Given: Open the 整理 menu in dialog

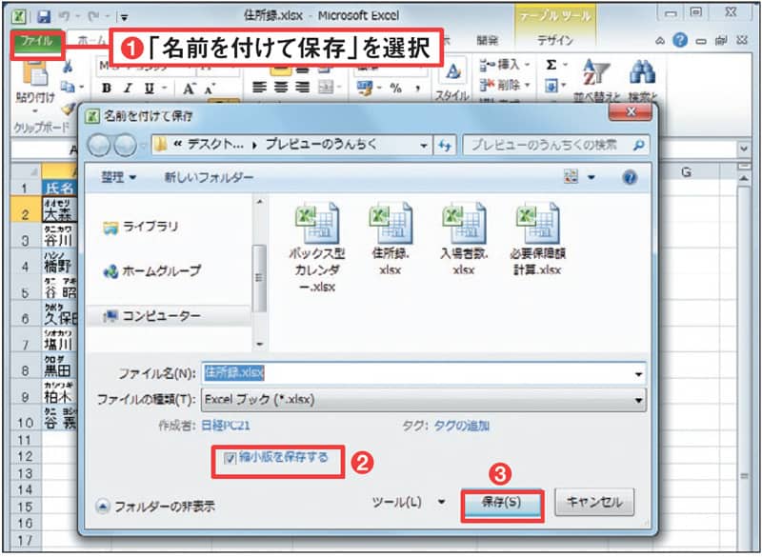Looking at the screenshot, I should coord(119,178).
